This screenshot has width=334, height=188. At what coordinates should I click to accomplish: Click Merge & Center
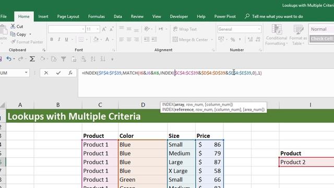click(x=190, y=40)
